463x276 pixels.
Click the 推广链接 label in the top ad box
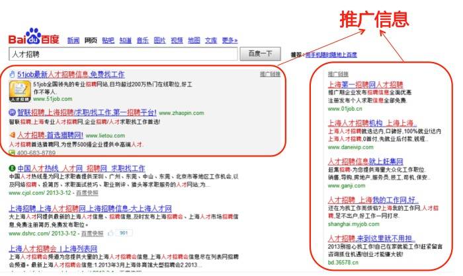click(x=270, y=74)
